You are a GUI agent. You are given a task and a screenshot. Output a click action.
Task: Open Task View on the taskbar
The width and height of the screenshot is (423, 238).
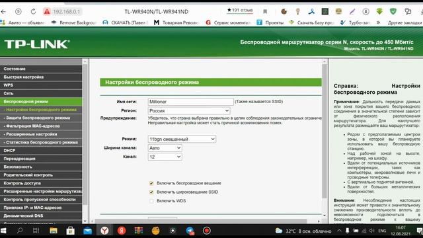pos(36,231)
